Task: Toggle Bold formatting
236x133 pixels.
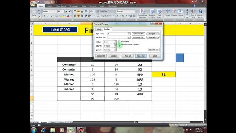Action: pos(44,16)
